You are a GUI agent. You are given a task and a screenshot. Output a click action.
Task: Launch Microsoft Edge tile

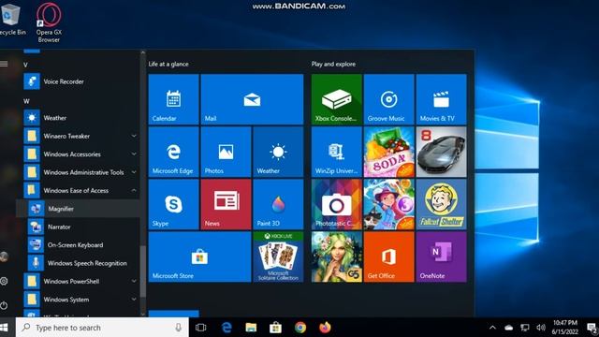point(173,152)
